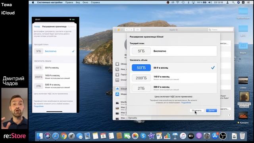Open the Справка menu
This screenshot has width=254, height=143.
click(x=95, y=2)
